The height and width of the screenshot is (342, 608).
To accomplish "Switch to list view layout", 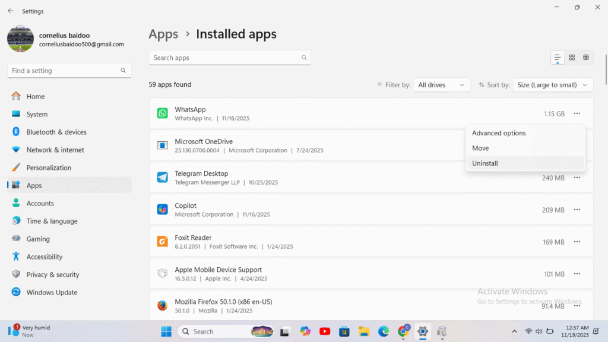I will point(558,58).
